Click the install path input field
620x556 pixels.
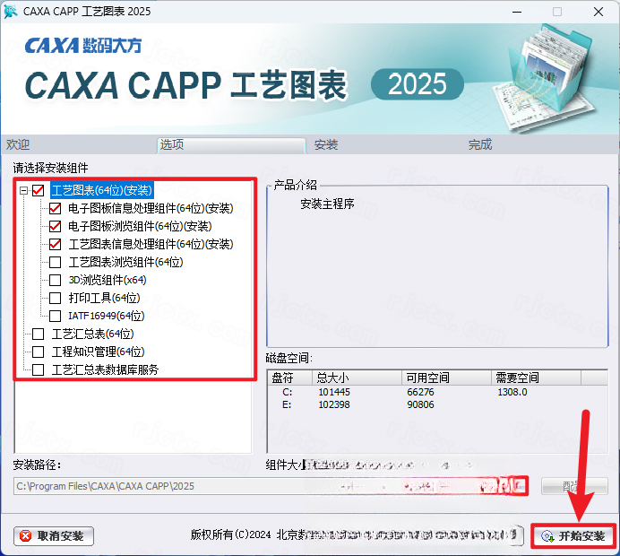(271, 486)
